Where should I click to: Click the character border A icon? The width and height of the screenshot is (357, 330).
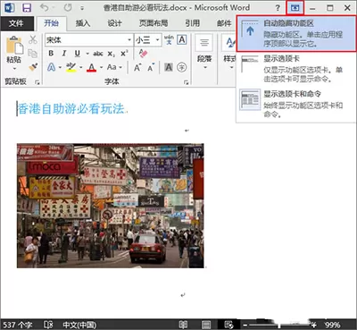click(x=182, y=39)
